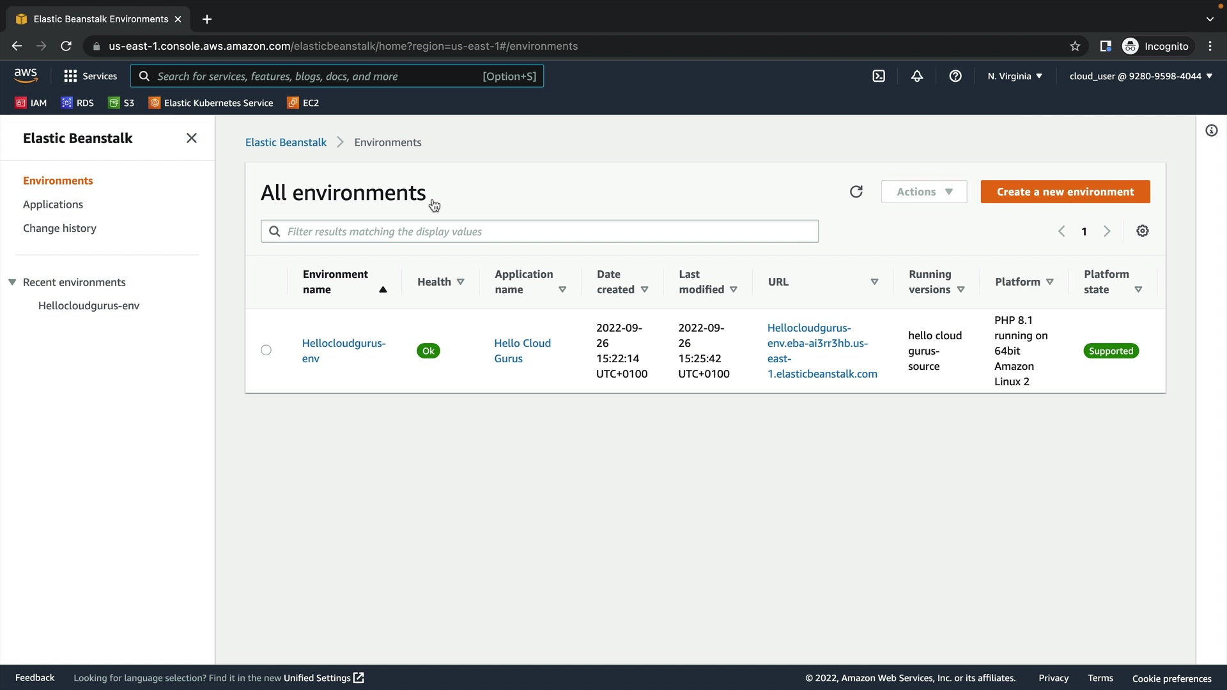Open the Hello Cloud Gurus application link
The height and width of the screenshot is (690, 1227).
[522, 351]
